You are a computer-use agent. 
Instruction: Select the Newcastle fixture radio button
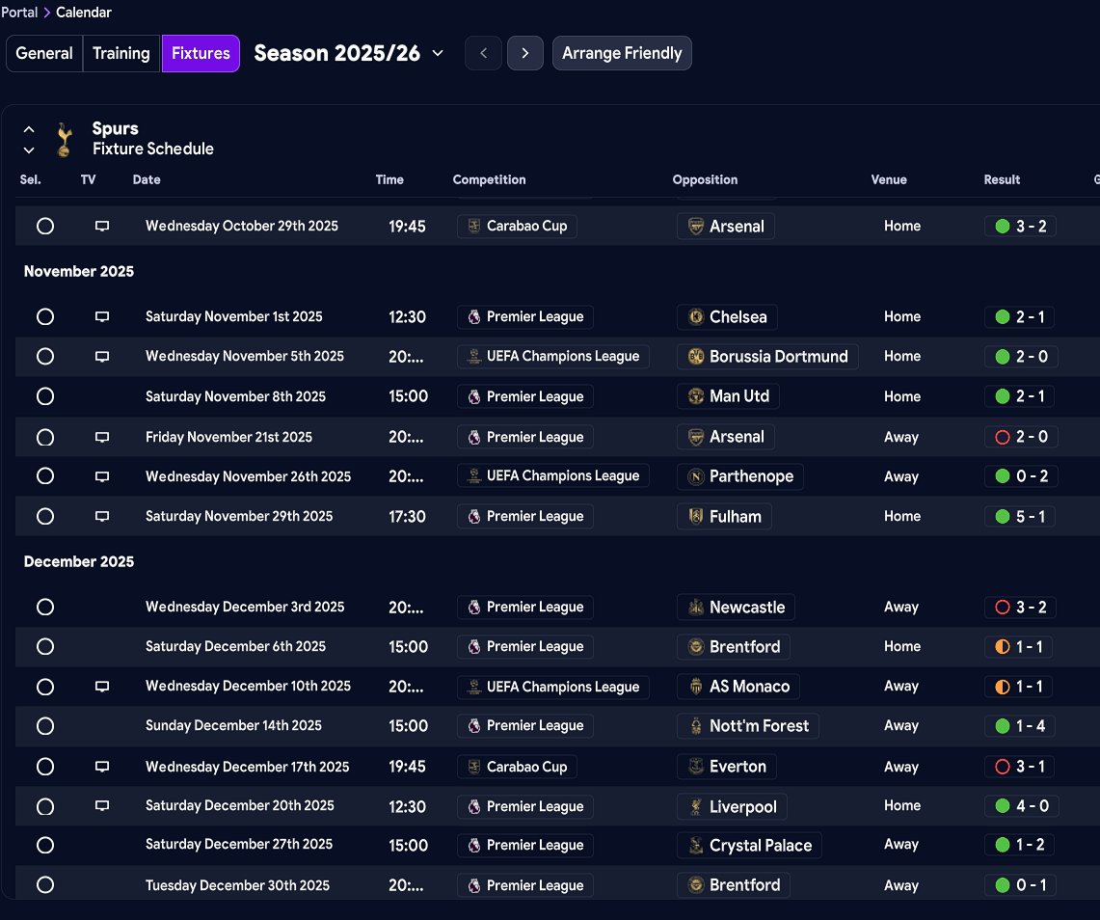pos(45,607)
